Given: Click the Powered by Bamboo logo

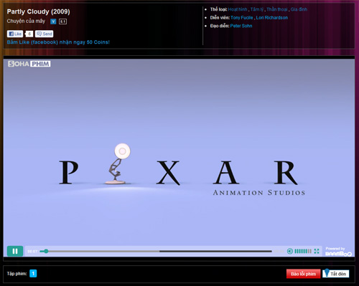Looking at the screenshot, I should [x=338, y=252].
